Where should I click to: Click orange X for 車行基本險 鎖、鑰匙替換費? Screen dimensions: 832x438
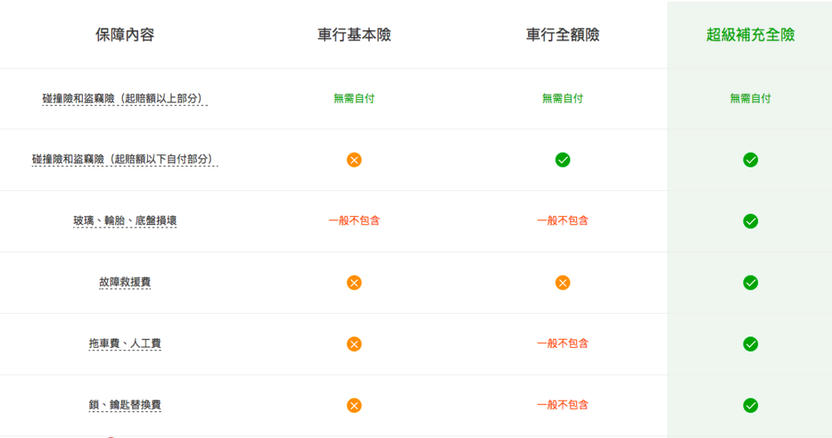[x=354, y=405]
